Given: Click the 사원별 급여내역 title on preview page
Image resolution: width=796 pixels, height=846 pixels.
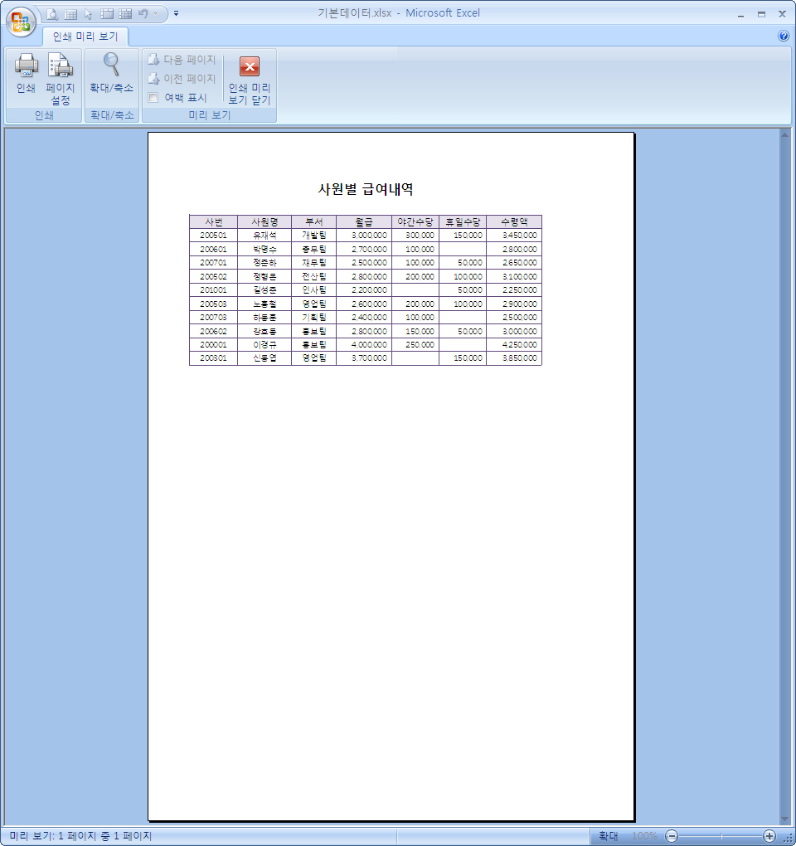Looking at the screenshot, I should click(x=366, y=189).
